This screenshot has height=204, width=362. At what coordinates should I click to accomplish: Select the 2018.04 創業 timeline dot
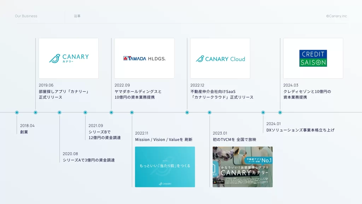tap(17, 113)
